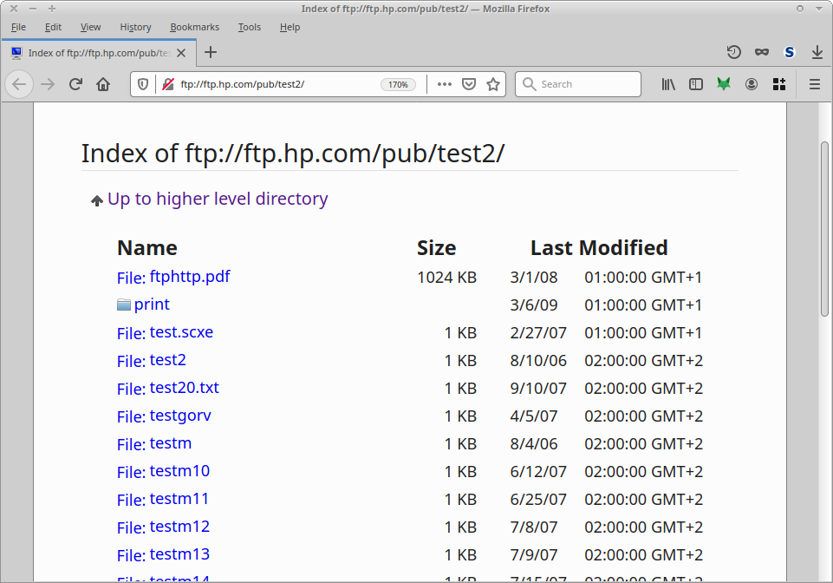Click the vertical page scrollbar thumb
The height and width of the screenshot is (583, 833).
pyautogui.click(x=824, y=228)
